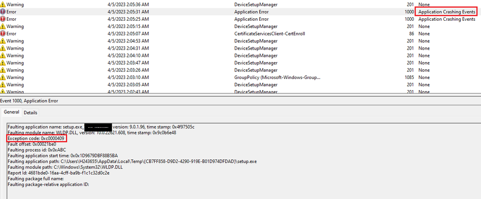Click the Faulting application start time line

coord(63,156)
